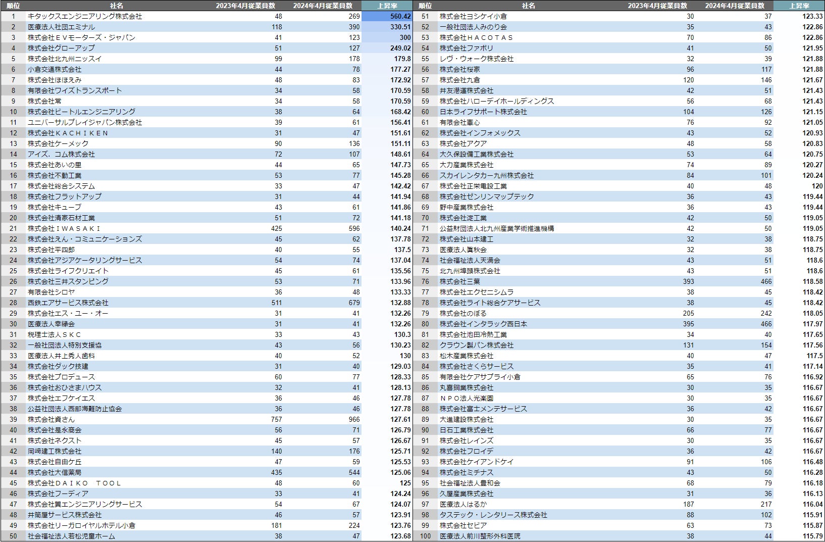Select company キタックスエンジニアリング株式会社

(85, 16)
